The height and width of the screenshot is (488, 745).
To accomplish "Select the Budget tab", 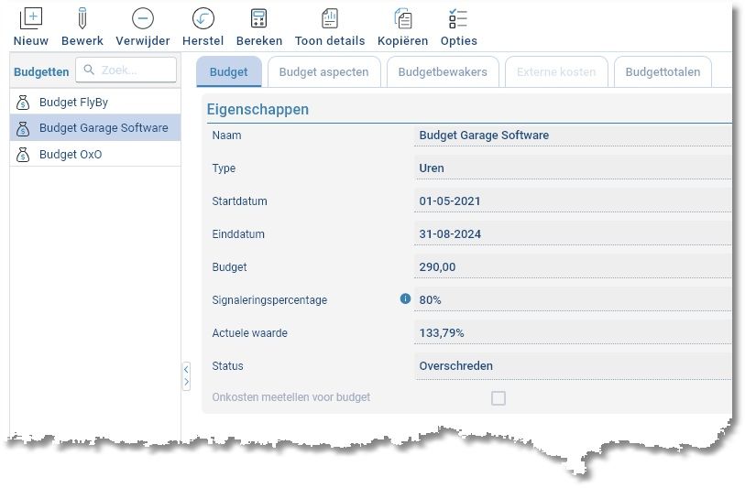I will pyautogui.click(x=228, y=72).
